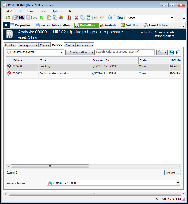
Task: Open the search options dropdown arrow
Action: click(x=165, y=52)
